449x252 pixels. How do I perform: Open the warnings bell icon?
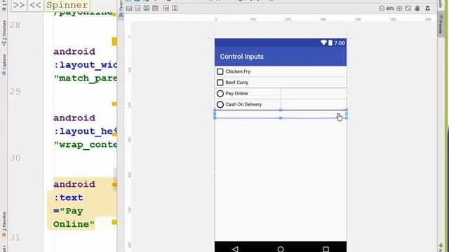pyautogui.click(x=427, y=8)
